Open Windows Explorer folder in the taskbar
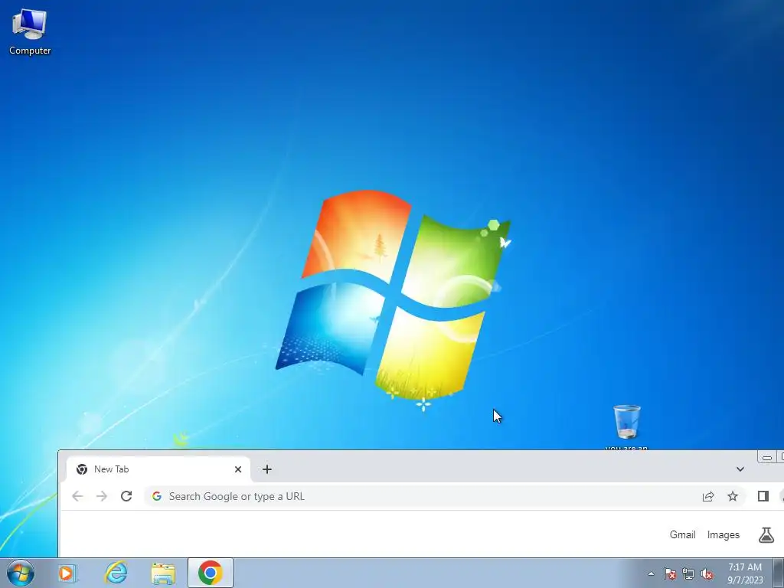Viewport: 784px width, 588px height. click(x=163, y=573)
